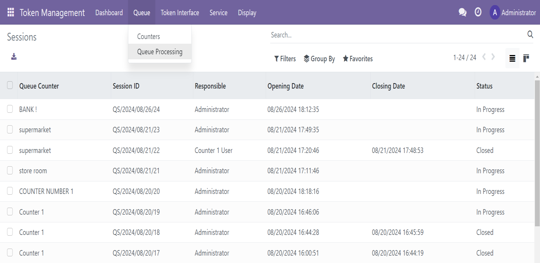Switch to list view icon

coord(512,59)
